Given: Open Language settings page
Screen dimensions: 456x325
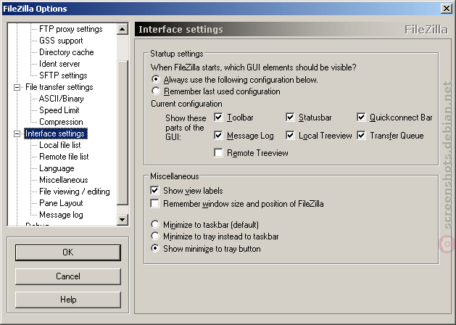Looking at the screenshot, I should pos(57,168).
